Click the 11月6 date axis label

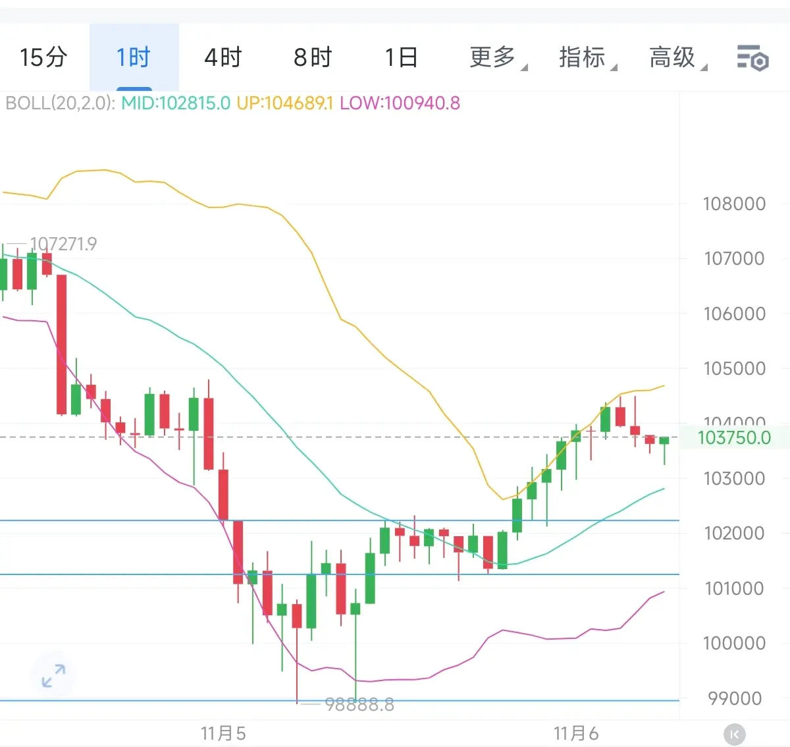576,733
